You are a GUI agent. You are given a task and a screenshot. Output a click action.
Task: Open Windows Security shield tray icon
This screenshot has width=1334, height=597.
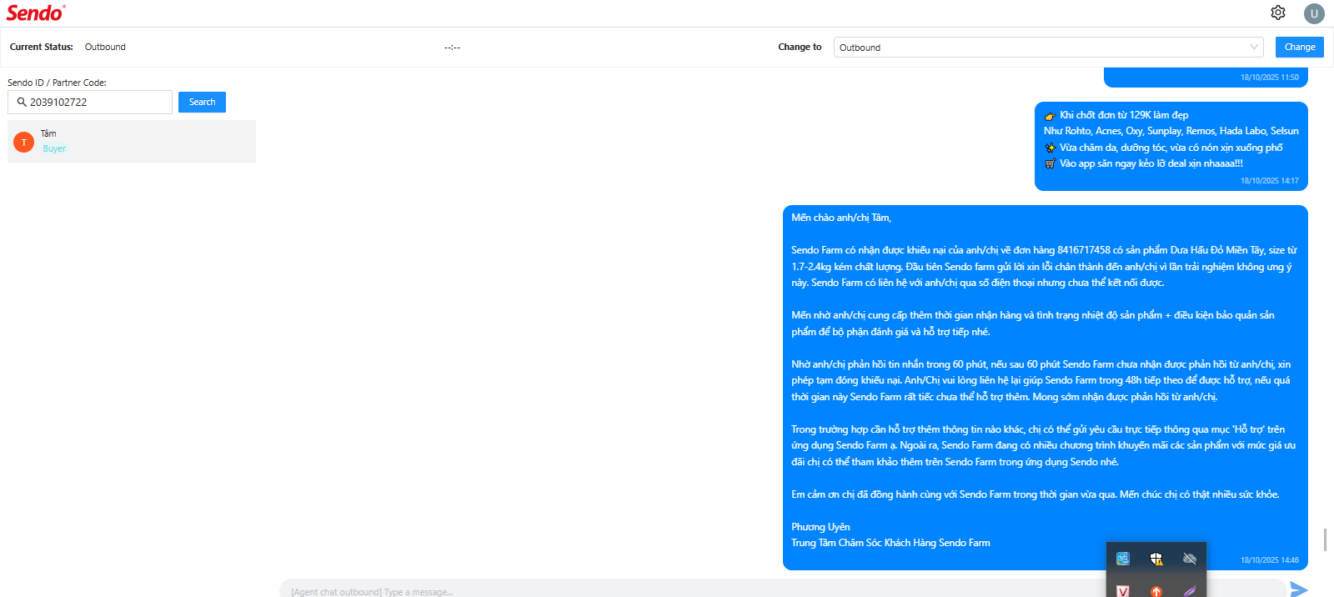coord(1156,559)
